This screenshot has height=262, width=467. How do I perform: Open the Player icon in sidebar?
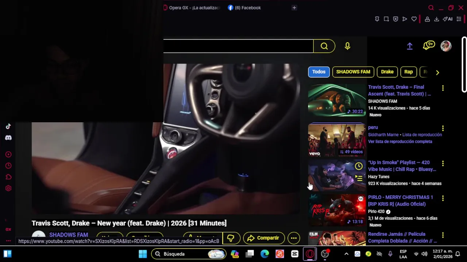tap(8, 154)
